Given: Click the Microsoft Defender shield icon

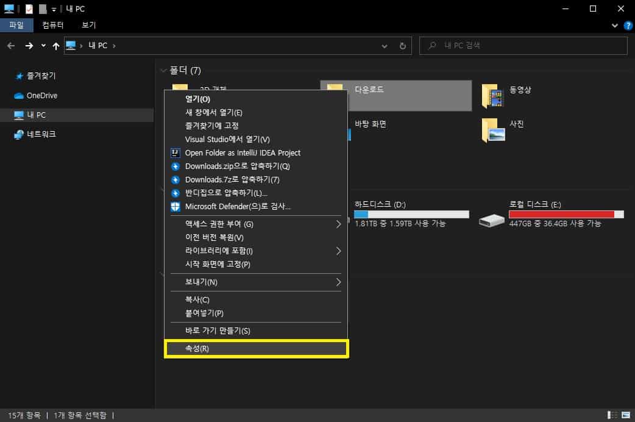Looking at the screenshot, I should [x=176, y=207].
